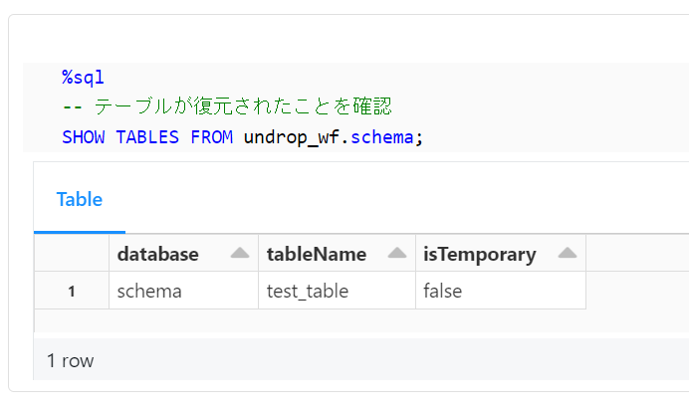Place cursor in the Japanese comment line
Screen dimensions: 689x409
(227, 106)
